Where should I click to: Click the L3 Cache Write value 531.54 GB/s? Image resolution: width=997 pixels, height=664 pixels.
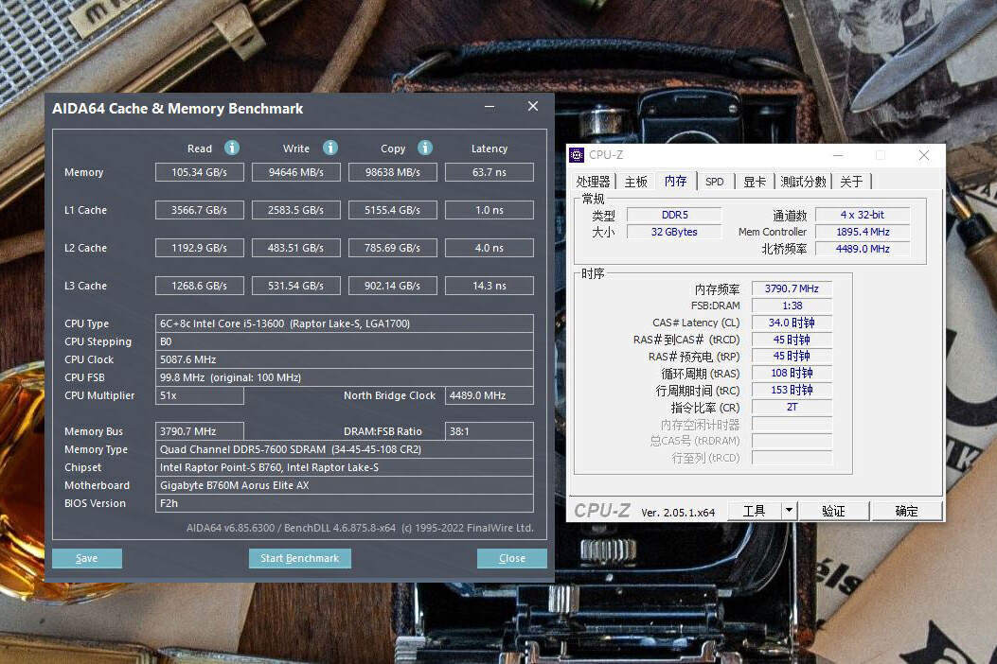click(296, 286)
